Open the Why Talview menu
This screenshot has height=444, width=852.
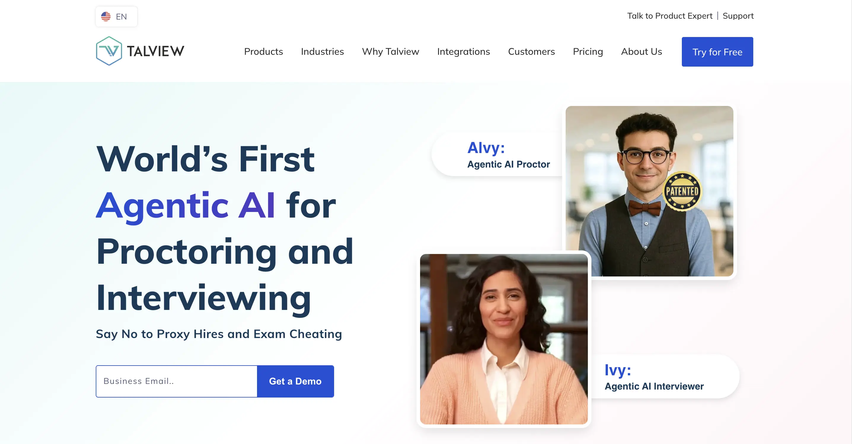(390, 52)
